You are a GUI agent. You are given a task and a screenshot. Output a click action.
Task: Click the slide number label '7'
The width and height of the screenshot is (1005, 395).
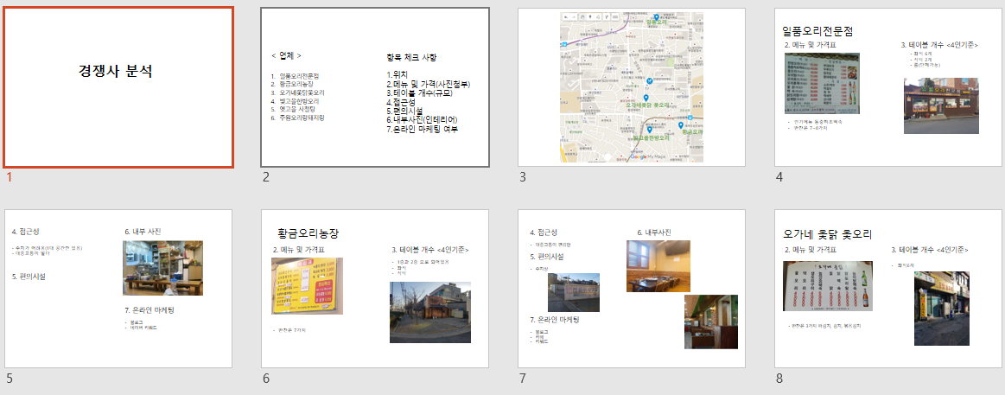tap(522, 379)
